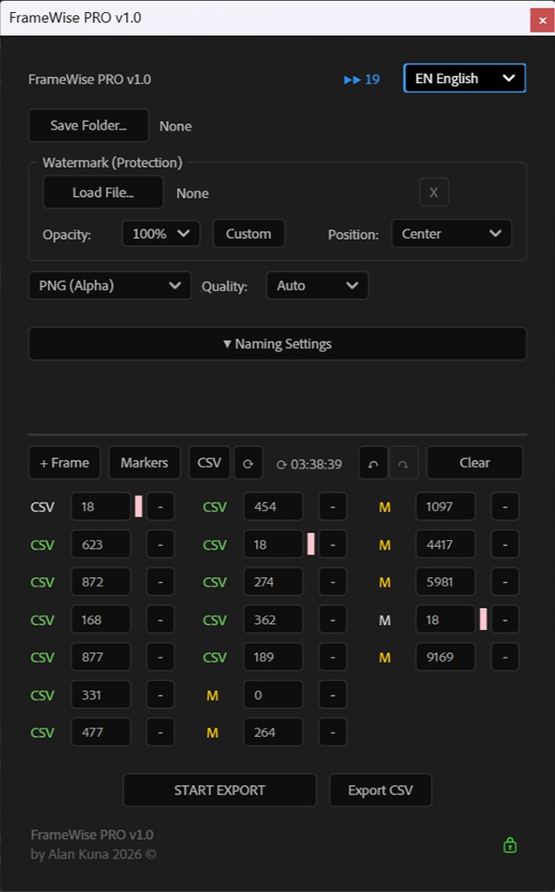Remove the frame 362 entry with its minus
555x892 pixels.
332,620
